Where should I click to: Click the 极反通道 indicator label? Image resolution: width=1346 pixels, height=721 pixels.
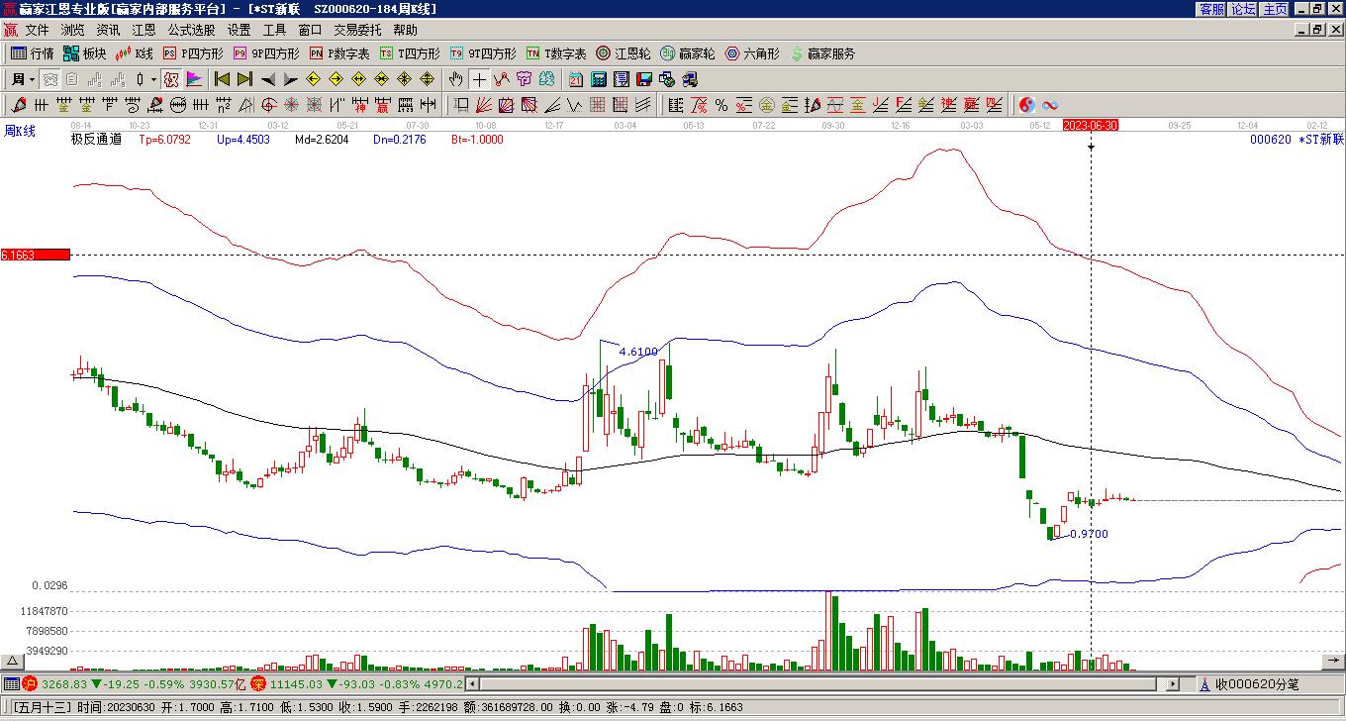click(96, 140)
